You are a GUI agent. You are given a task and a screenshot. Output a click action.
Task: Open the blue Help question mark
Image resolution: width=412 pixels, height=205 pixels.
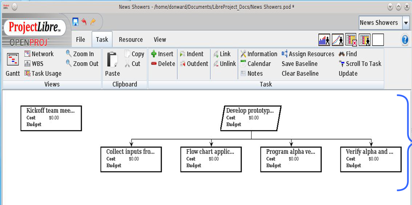click(x=405, y=40)
